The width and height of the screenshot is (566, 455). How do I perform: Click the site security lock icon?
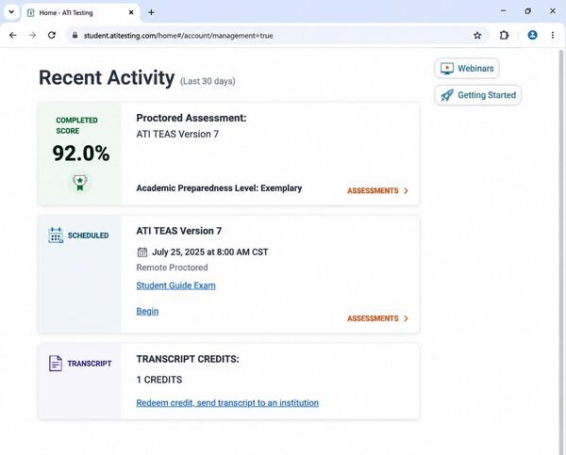75,35
